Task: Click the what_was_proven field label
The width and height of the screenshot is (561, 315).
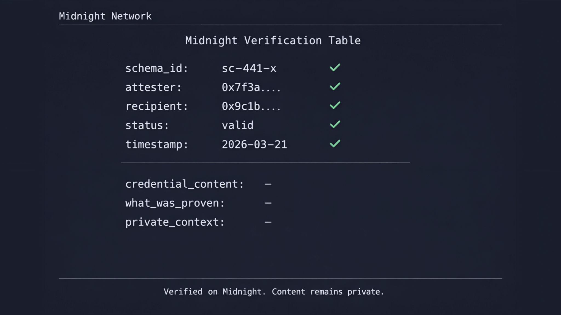Action: 175,203
